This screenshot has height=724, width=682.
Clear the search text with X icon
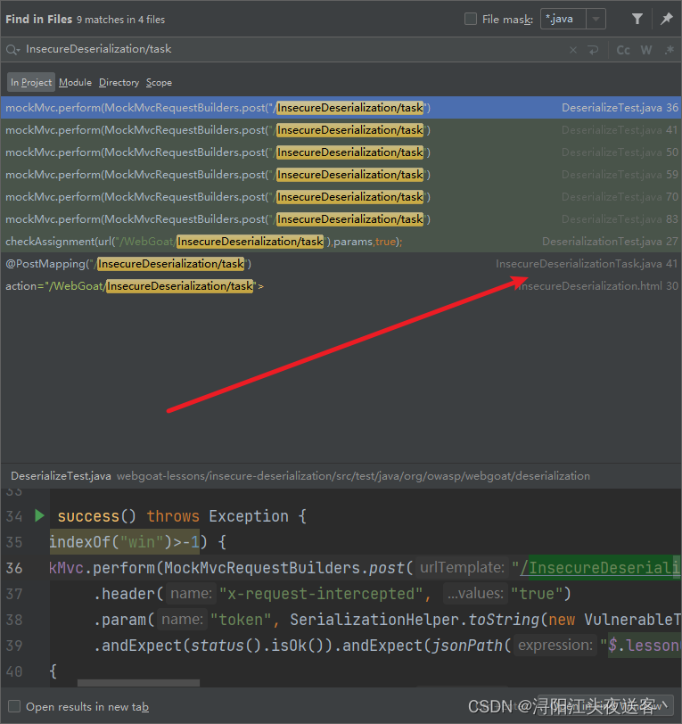tap(573, 50)
